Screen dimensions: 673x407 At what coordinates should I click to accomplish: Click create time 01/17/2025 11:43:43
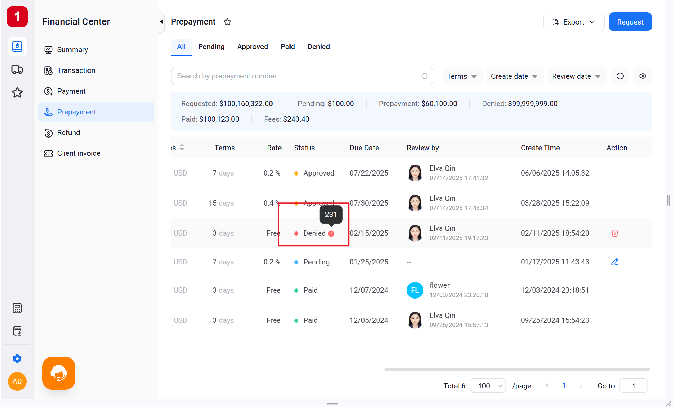[555, 262]
